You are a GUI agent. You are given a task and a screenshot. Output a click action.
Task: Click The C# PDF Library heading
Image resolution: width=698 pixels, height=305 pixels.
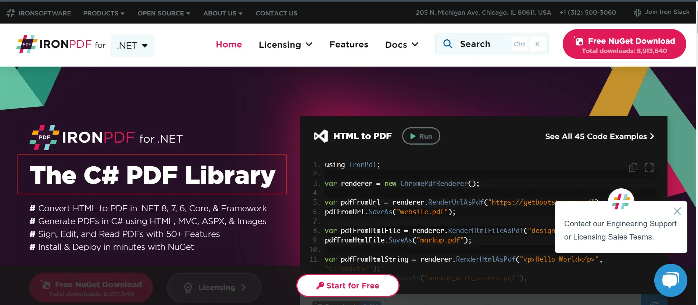coord(152,175)
